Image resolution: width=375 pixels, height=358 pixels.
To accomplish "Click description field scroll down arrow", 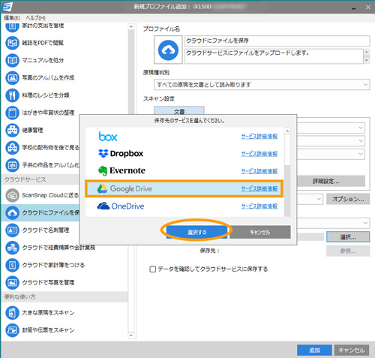I will [x=367, y=60].
